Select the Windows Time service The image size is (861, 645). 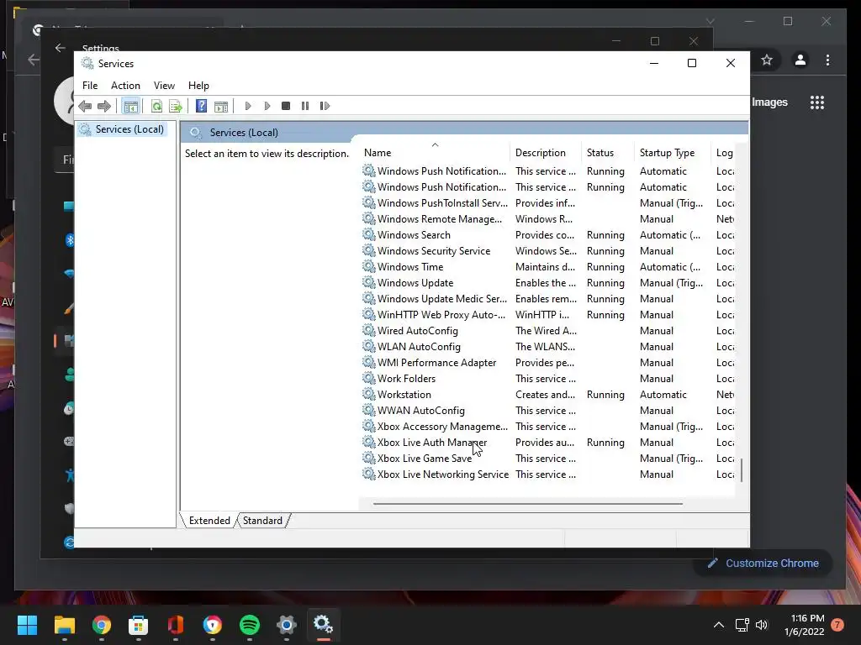[x=547, y=266]
